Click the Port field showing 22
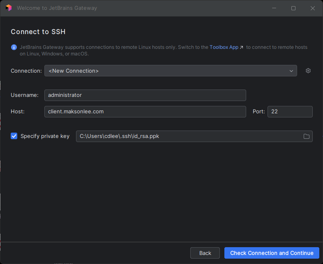 tap(290, 112)
